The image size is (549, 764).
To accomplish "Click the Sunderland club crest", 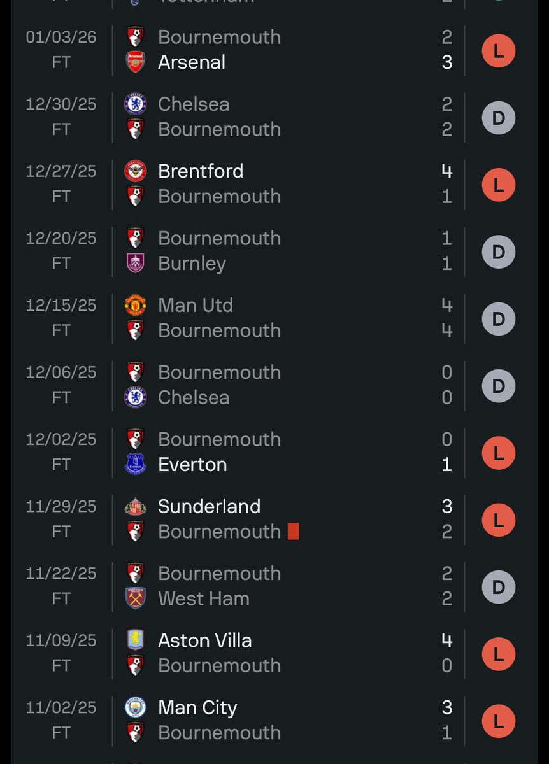I will point(135,506).
